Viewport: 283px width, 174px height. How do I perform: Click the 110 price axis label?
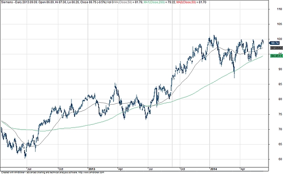[279, 9]
